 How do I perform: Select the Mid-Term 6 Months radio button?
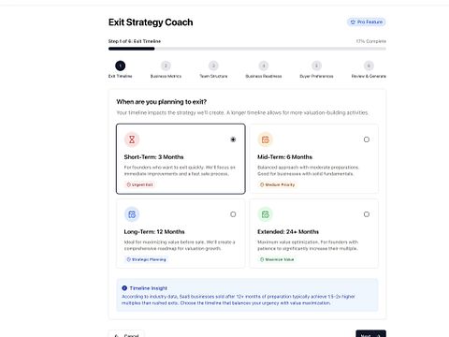[x=367, y=139]
